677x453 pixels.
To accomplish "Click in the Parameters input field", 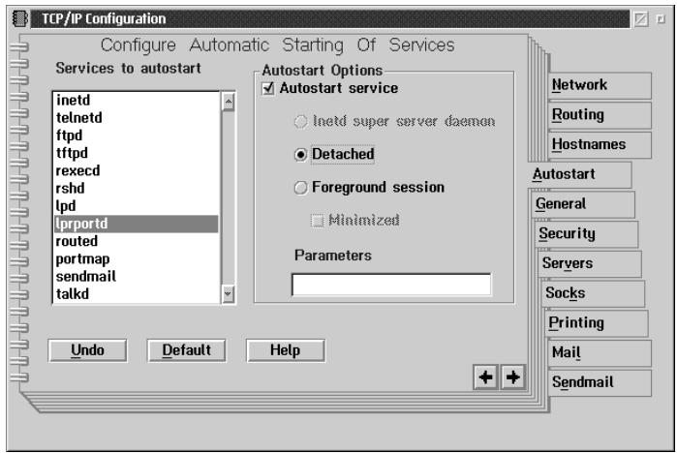I will coord(391,285).
